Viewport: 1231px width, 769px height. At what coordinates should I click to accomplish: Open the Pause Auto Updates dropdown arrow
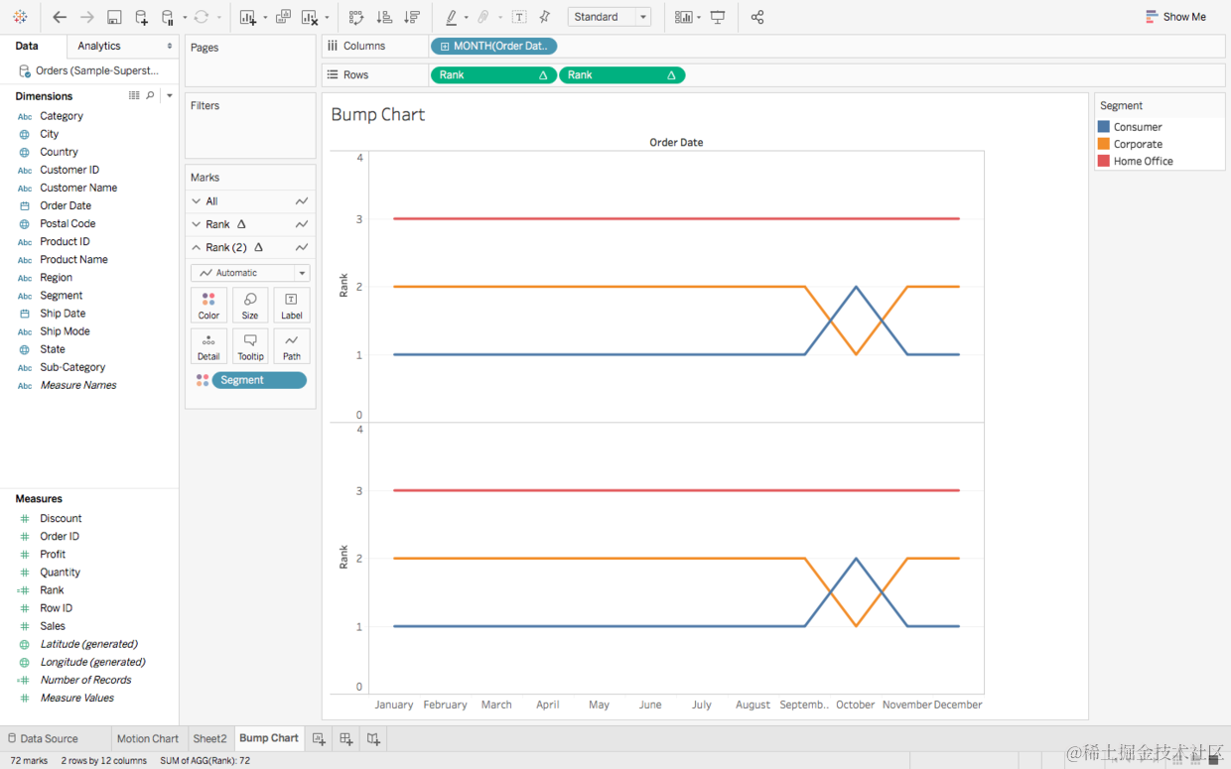coord(185,18)
